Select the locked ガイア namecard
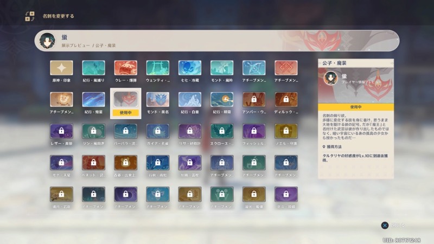This screenshot has height=244, width=434. click(158, 131)
